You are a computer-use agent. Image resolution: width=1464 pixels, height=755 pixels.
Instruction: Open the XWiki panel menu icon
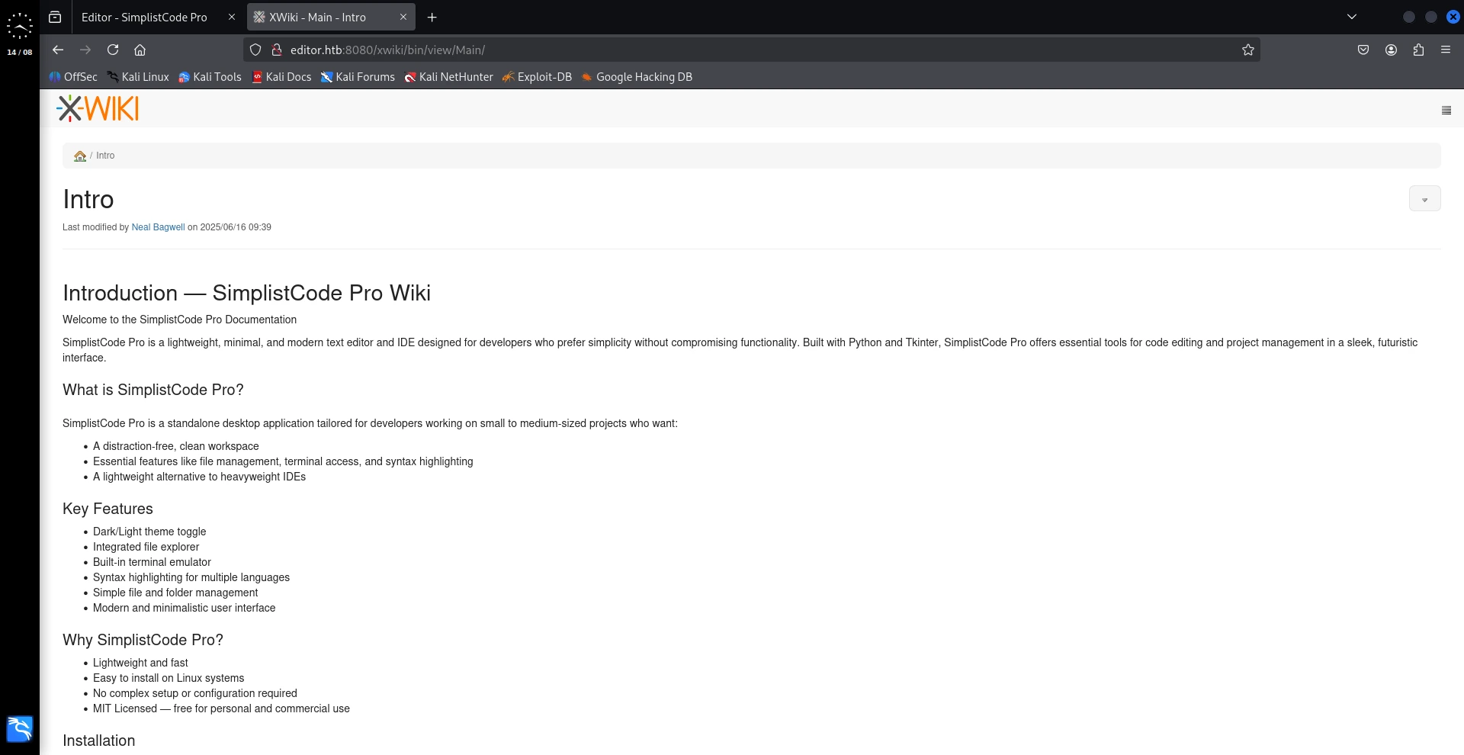pyautogui.click(x=1446, y=111)
